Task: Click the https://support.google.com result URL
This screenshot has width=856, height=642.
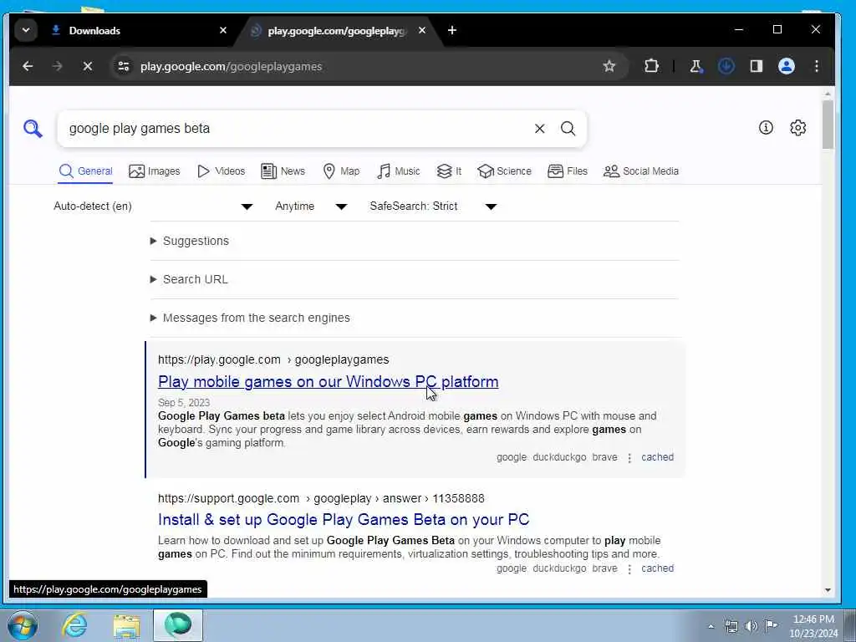Action: click(321, 498)
